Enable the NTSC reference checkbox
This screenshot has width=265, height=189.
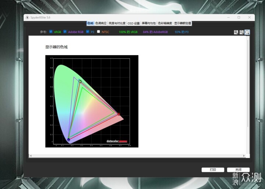point(98,32)
